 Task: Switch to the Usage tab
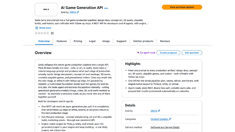pyautogui.click(x=106, y=41)
